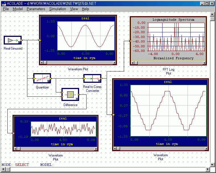
Task: Click the Logmagnitude Spectrum chart area
Action: click(176, 37)
